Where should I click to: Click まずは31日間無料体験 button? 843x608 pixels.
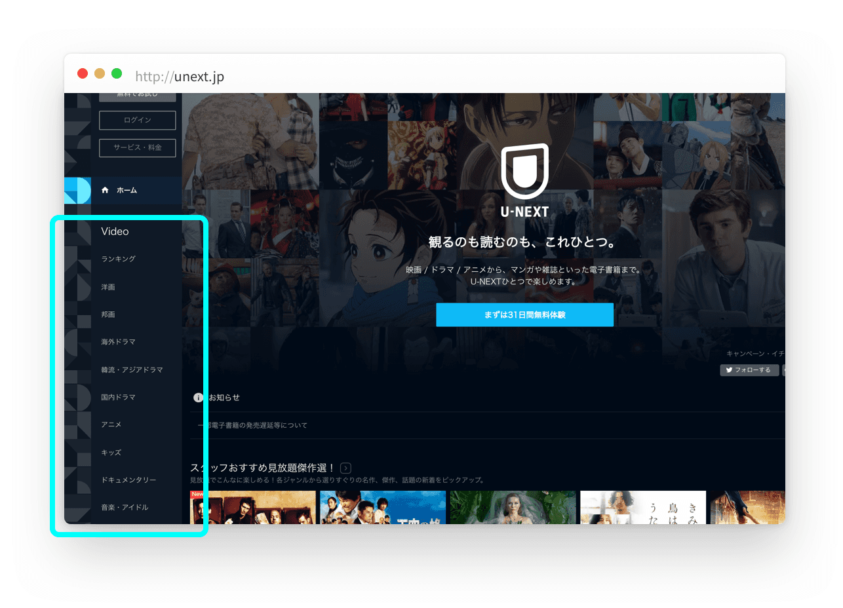pyautogui.click(x=525, y=314)
